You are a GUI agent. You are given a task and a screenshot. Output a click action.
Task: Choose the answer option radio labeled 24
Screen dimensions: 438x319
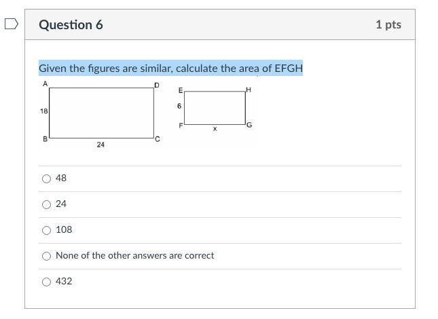46,204
